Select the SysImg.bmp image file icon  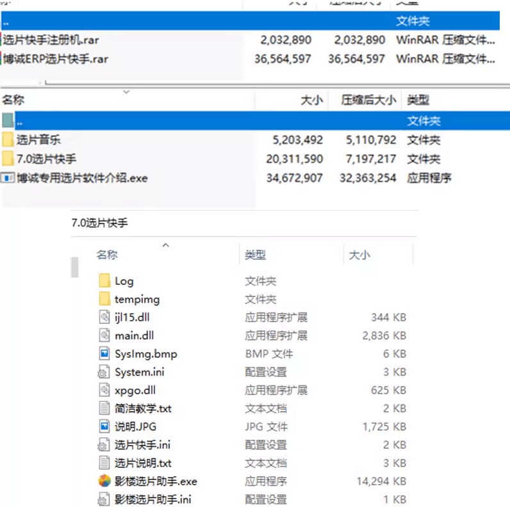pos(105,354)
